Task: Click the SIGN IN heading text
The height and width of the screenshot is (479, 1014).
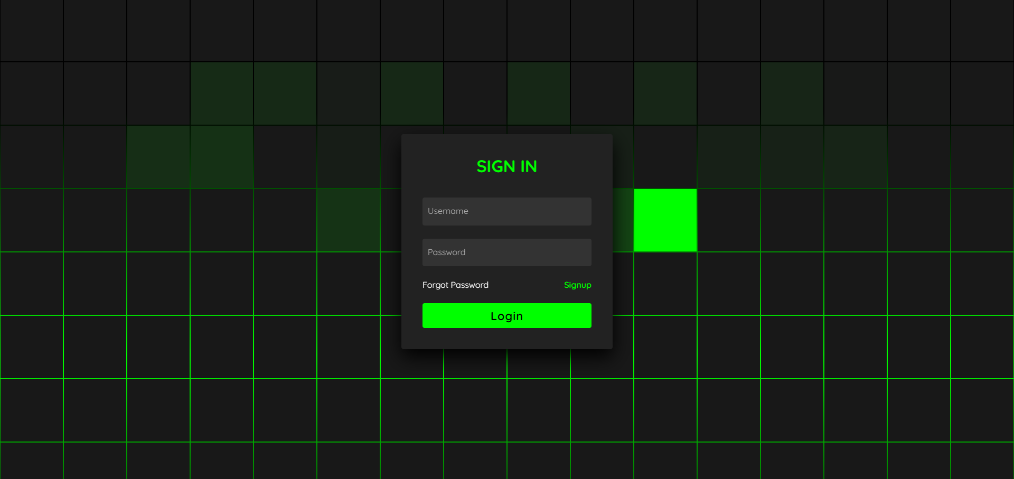Action: (x=506, y=167)
